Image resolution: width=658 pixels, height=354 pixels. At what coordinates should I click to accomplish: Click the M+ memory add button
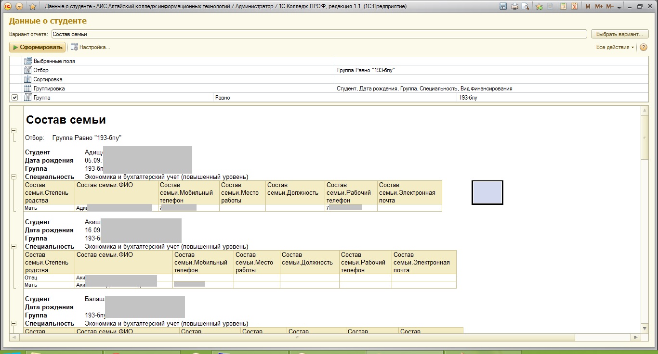tap(599, 6)
